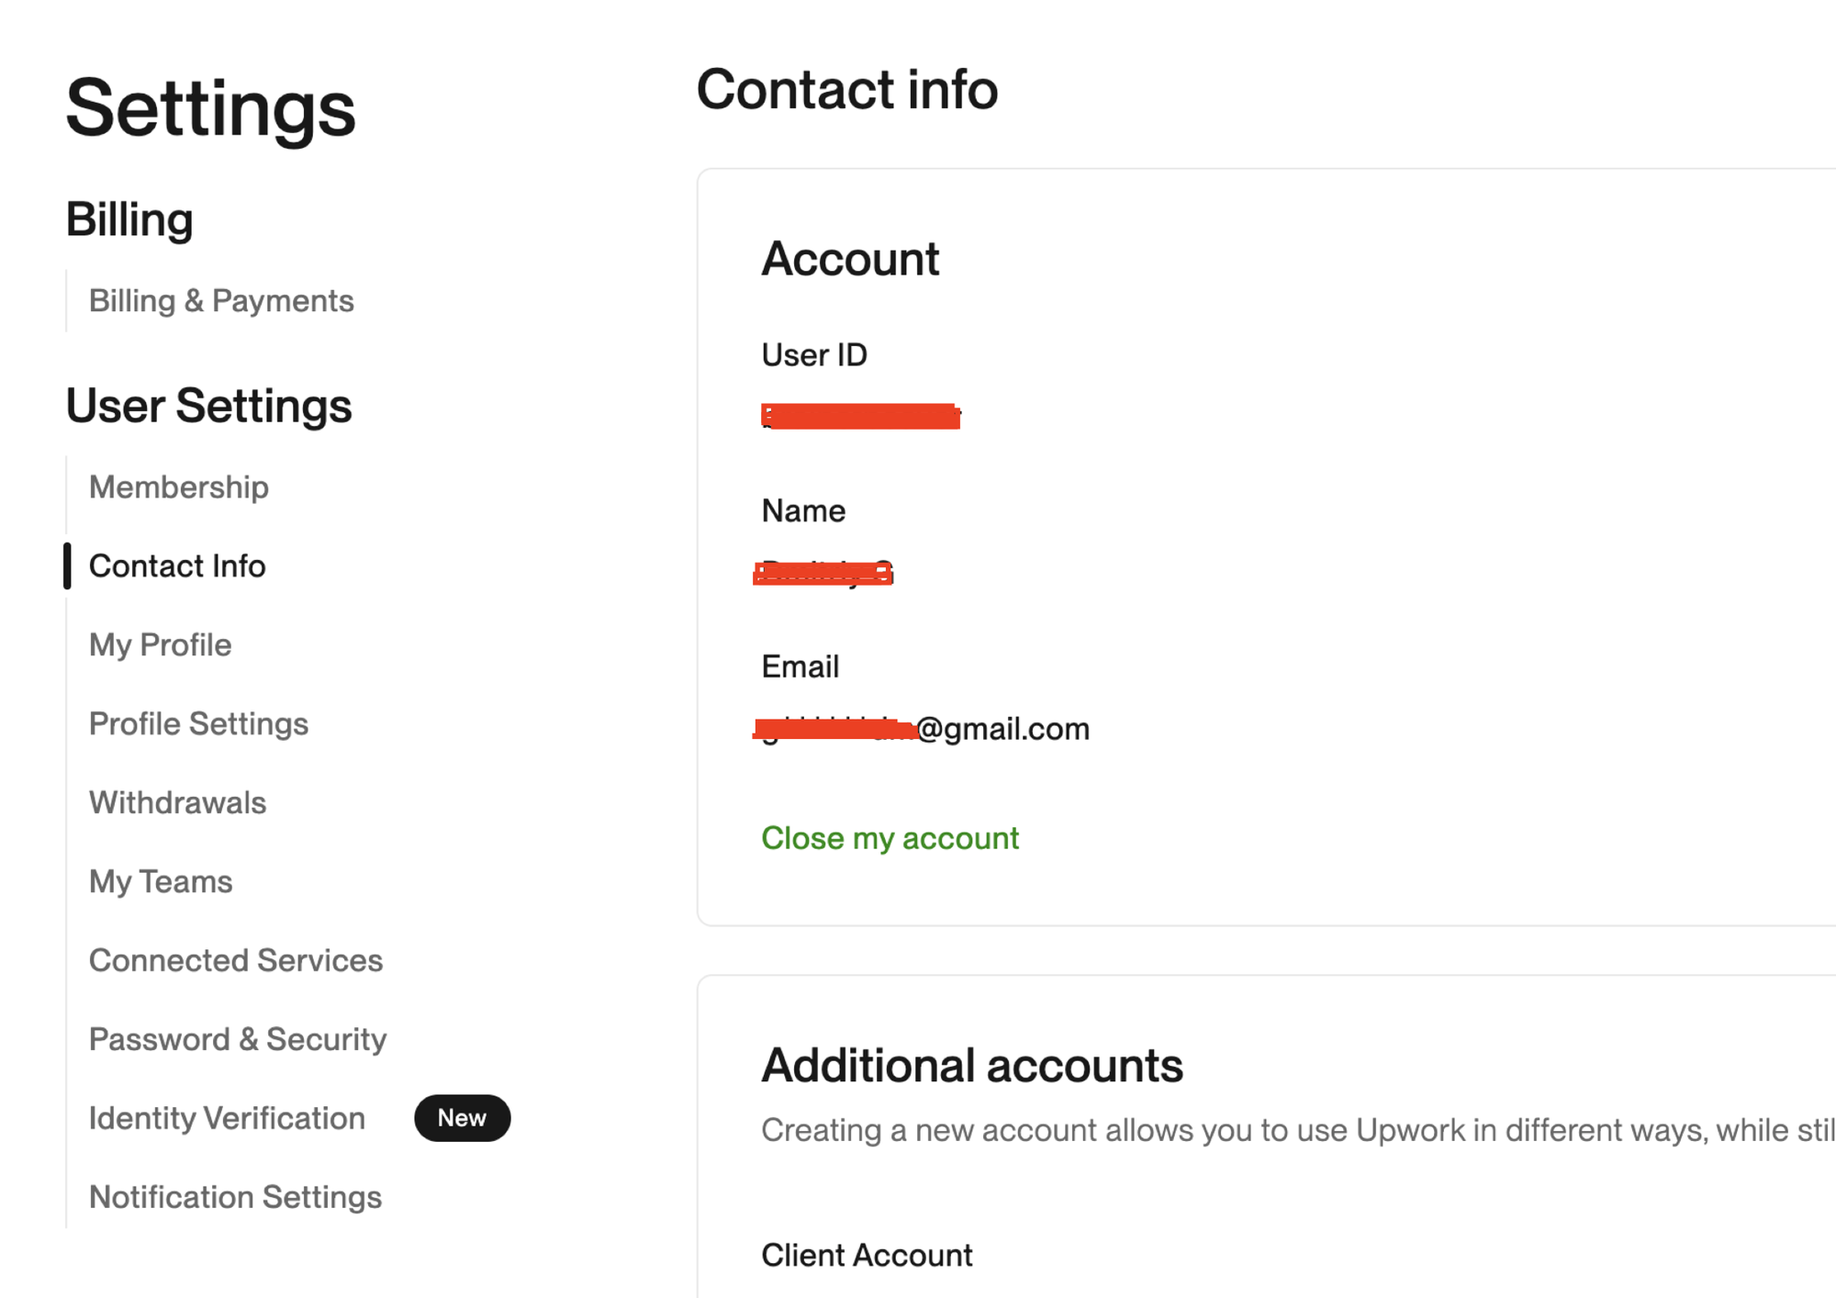Viewport: 1836px width, 1298px height.
Task: Select Contact Info in sidebar
Action: coord(177,566)
